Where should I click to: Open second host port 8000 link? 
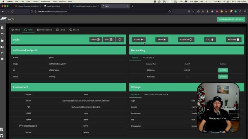click(223, 77)
